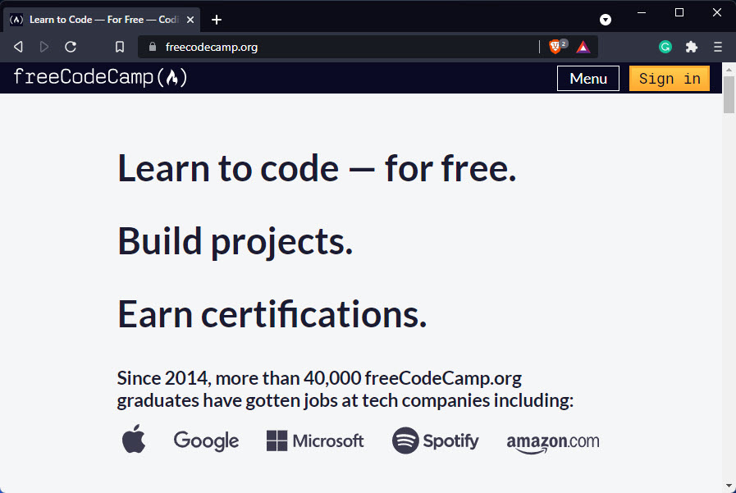Go back using the back arrow
Image resolution: width=736 pixels, height=493 pixels.
[x=18, y=47]
